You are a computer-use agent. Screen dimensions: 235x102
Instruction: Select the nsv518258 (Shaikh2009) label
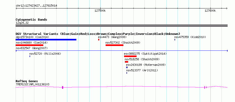tap(142, 59)
